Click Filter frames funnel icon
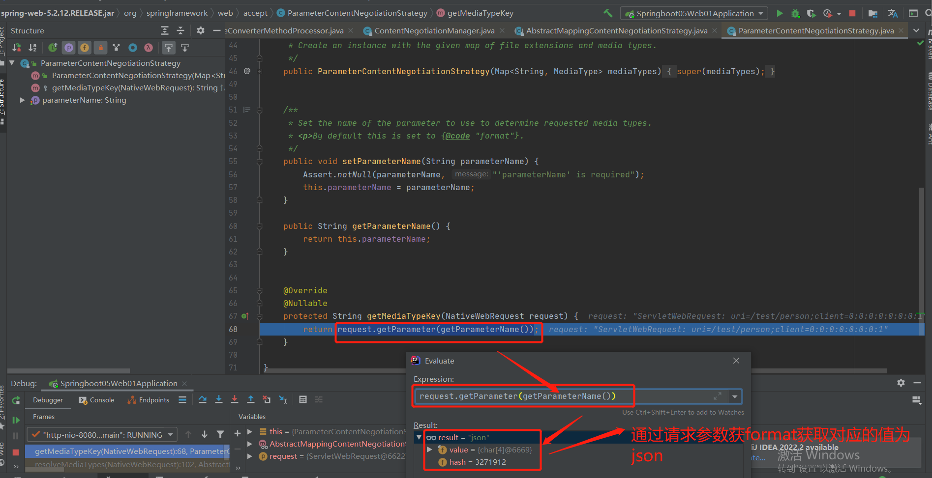This screenshot has width=932, height=478. pyautogui.click(x=220, y=434)
